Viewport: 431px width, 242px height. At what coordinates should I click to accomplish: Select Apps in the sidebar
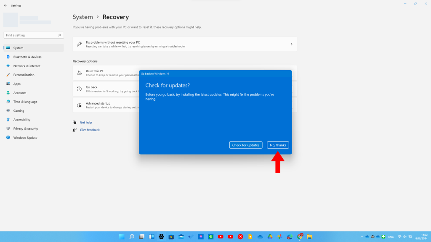[x=34, y=84]
